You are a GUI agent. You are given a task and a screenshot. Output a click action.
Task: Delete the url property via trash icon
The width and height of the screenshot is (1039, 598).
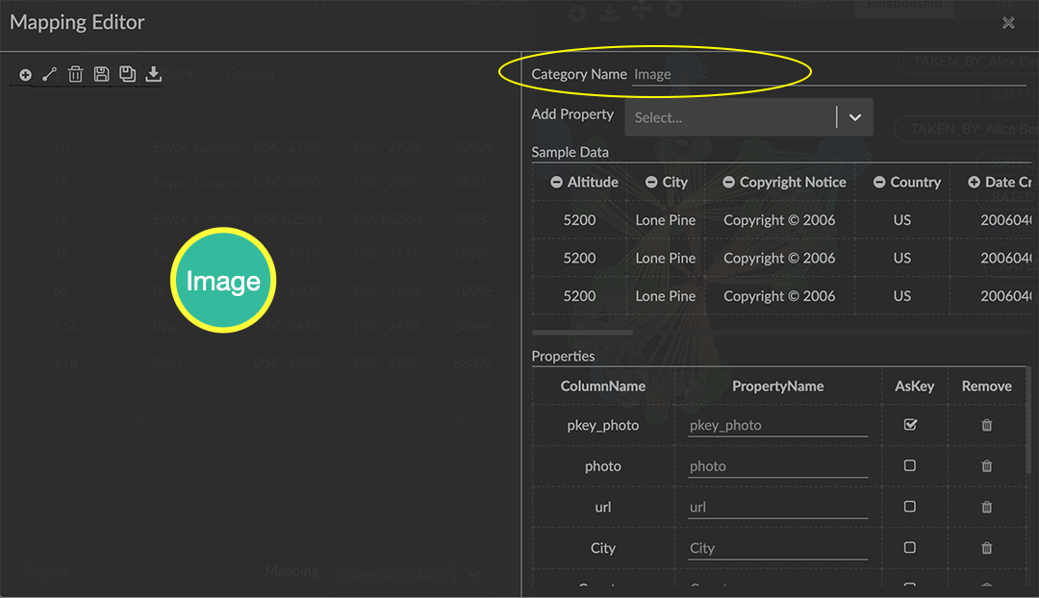[x=986, y=507]
